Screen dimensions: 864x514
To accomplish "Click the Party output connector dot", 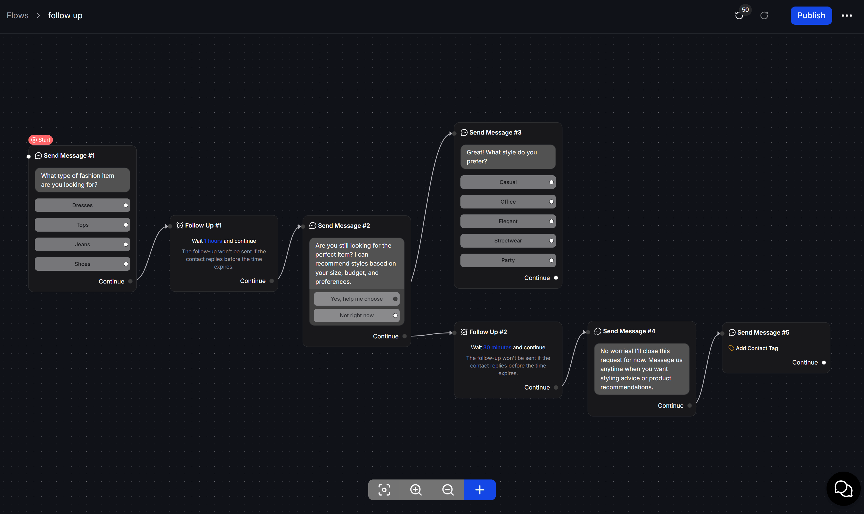I will pos(551,260).
